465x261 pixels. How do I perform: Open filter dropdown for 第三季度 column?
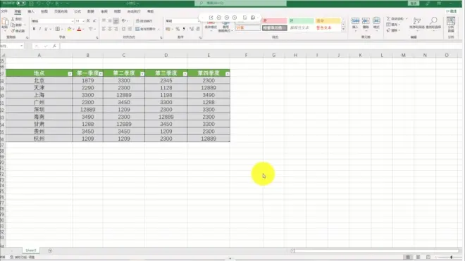click(x=185, y=74)
